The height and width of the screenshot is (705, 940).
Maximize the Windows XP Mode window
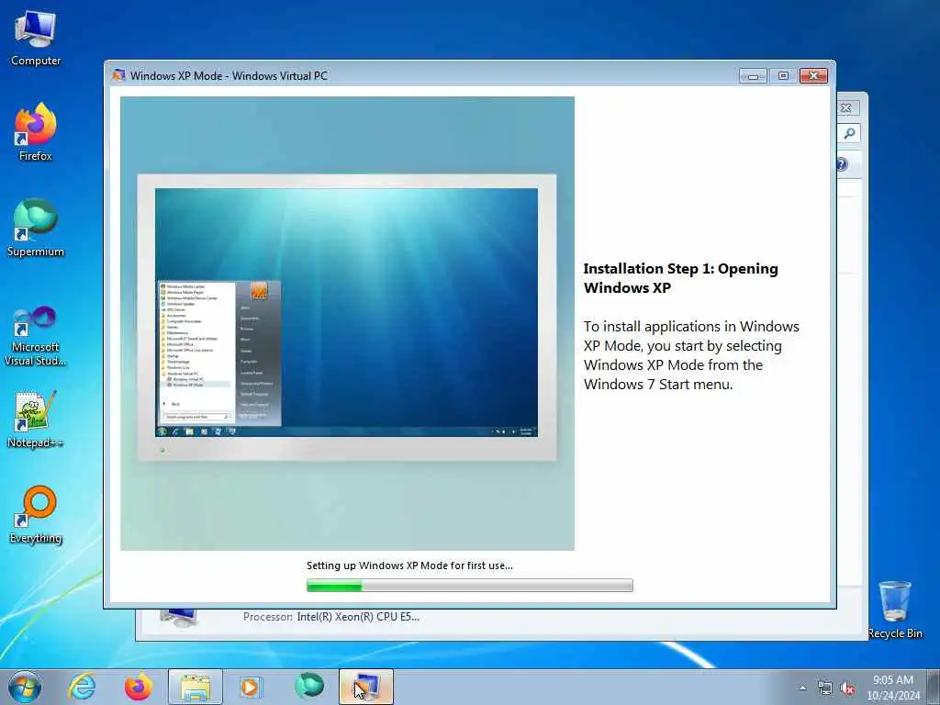tap(783, 75)
